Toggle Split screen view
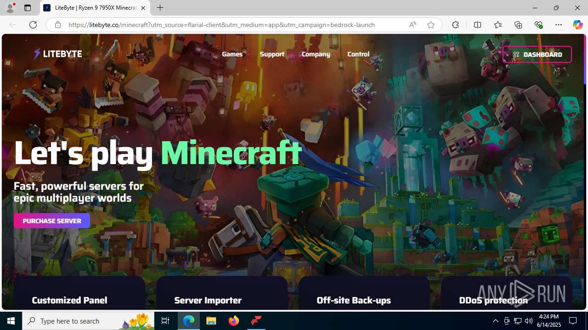 pos(477,25)
